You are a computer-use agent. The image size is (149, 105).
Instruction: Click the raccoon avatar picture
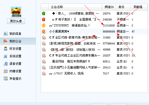(x=16, y=12)
